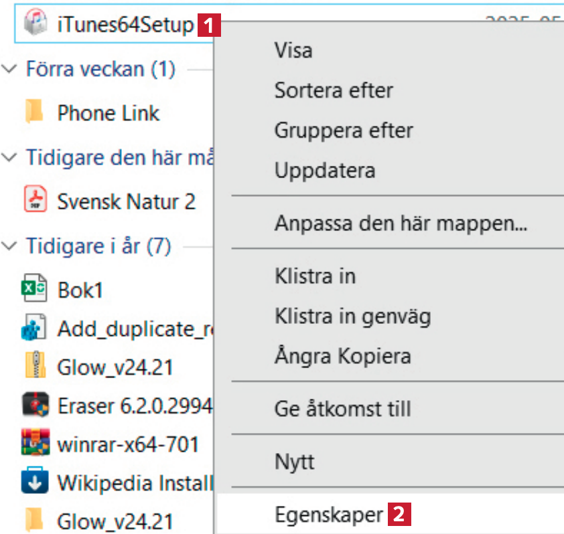Click the Bok1 Excel file icon
This screenshot has width=564, height=534.
pos(34,290)
